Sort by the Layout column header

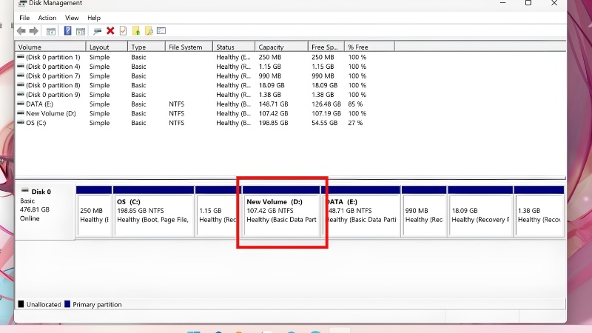tap(107, 47)
